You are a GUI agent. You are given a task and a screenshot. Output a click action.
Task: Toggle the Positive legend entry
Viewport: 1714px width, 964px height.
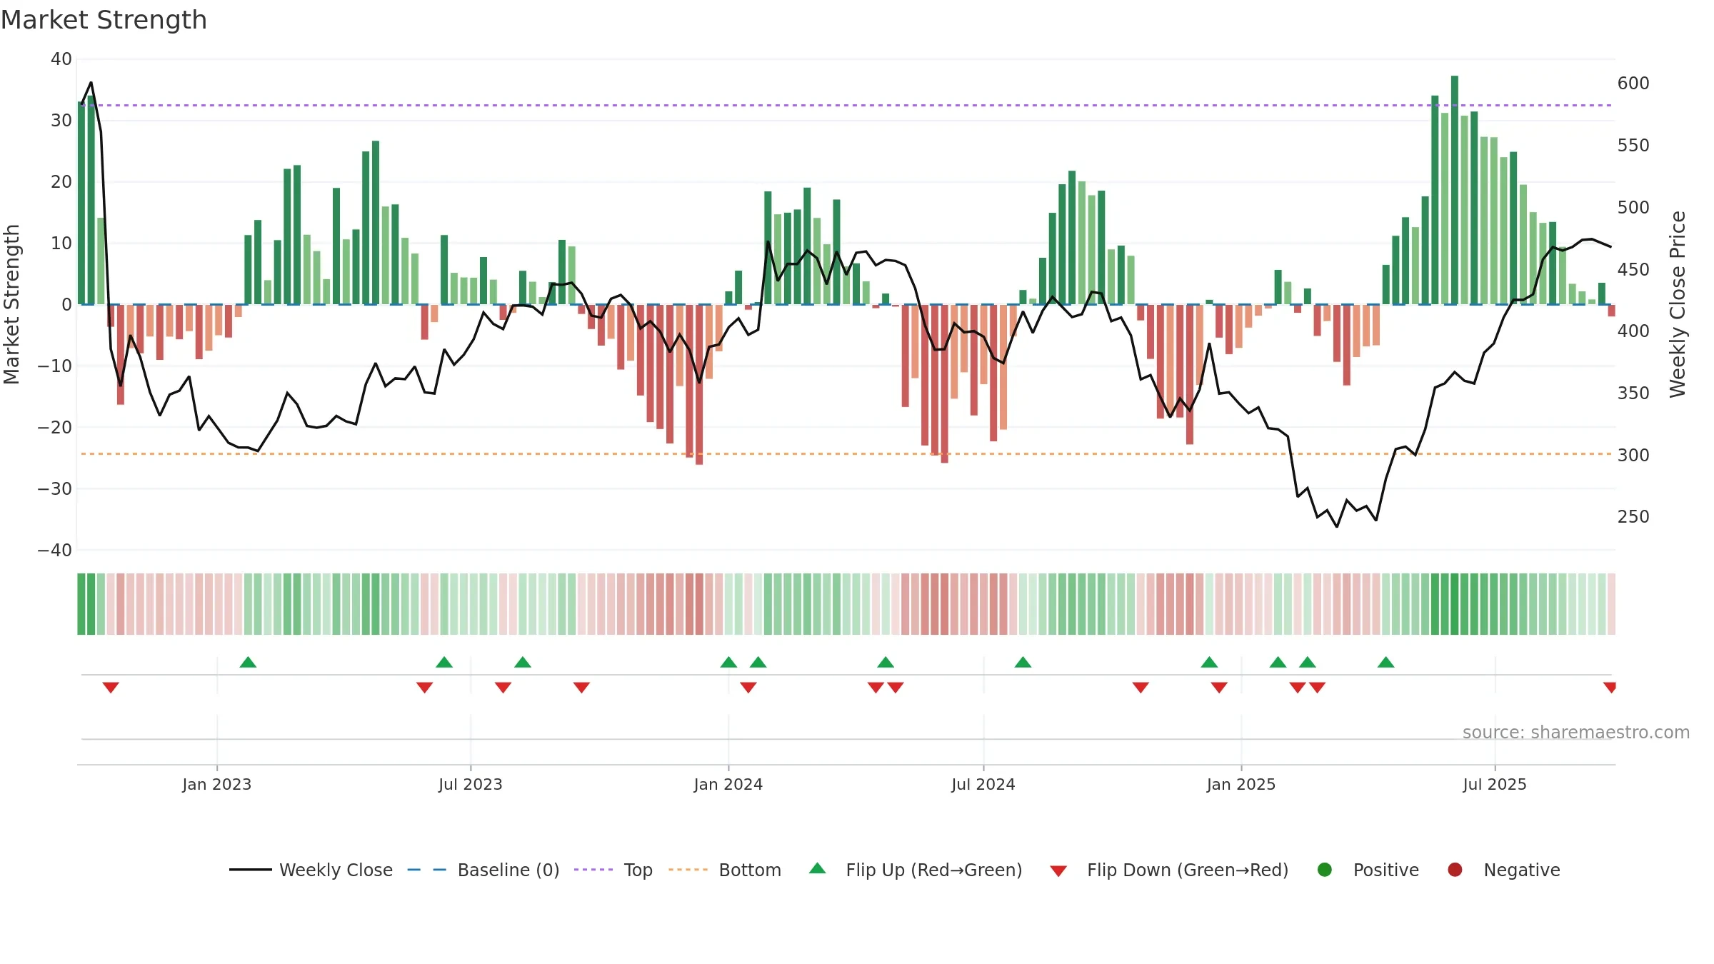[x=1368, y=870]
